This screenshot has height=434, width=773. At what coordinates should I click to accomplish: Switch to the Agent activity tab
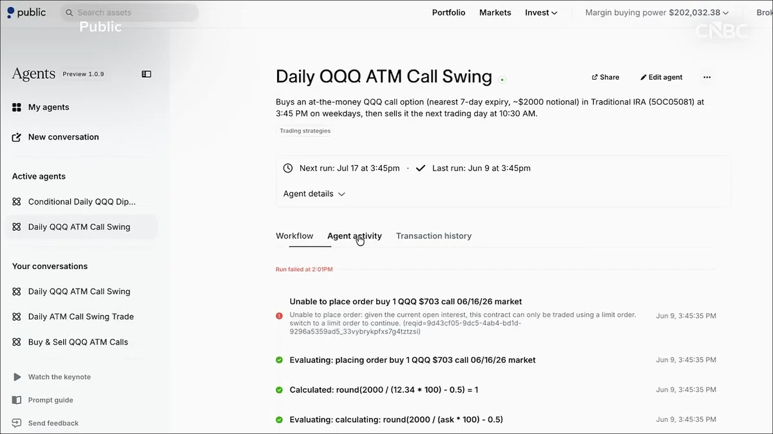pos(354,236)
